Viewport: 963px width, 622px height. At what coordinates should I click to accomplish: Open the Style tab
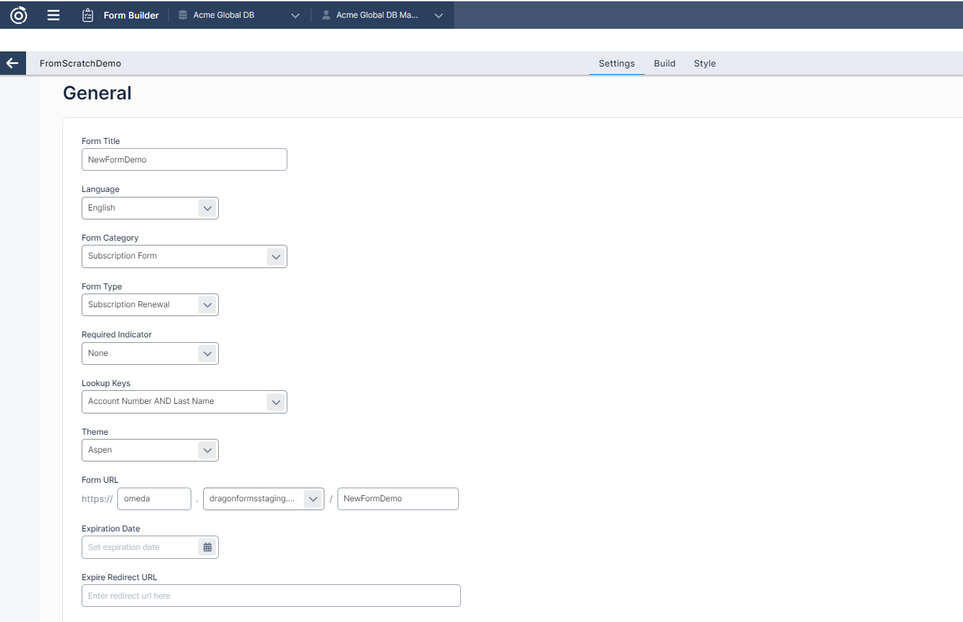pos(705,63)
